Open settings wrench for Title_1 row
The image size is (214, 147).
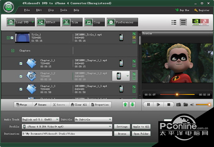click(134, 33)
